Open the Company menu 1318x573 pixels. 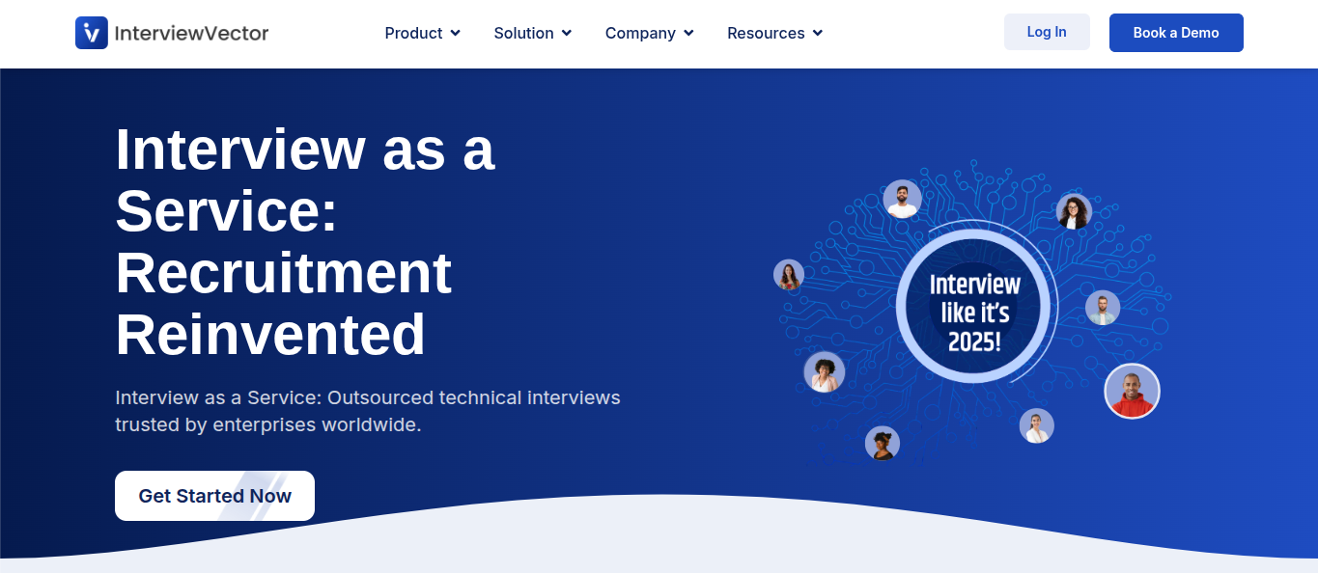pos(650,33)
